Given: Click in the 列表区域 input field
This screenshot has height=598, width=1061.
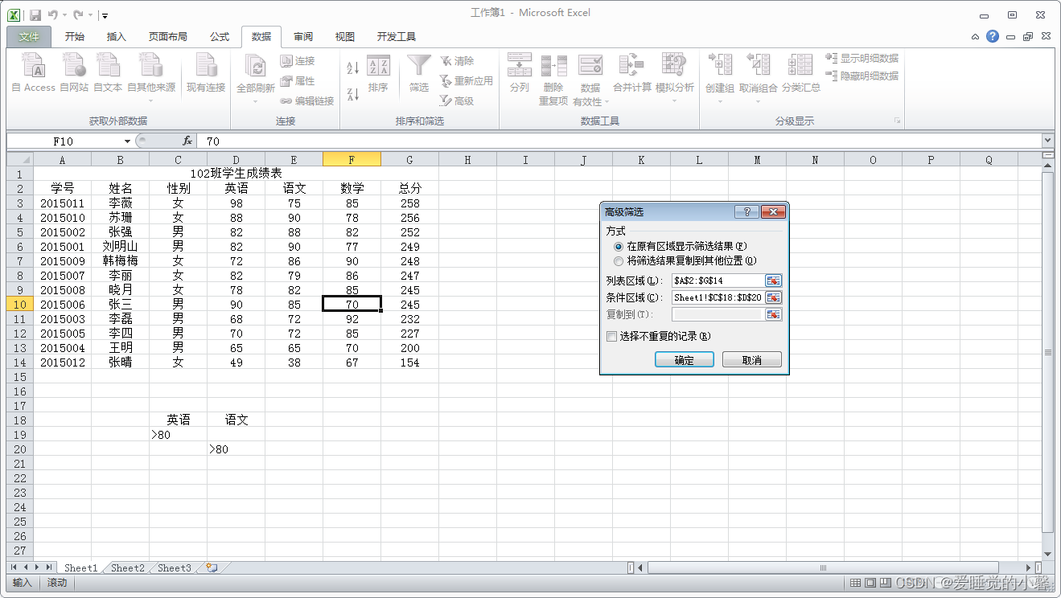Looking at the screenshot, I should click(718, 281).
